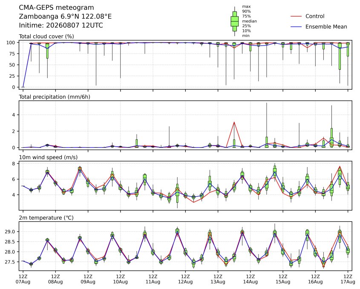Image resolution: width=360 pixels, height=289 pixels.
Task: Click the '12Z 16Aug' x-axis label
Action: tap(315, 279)
